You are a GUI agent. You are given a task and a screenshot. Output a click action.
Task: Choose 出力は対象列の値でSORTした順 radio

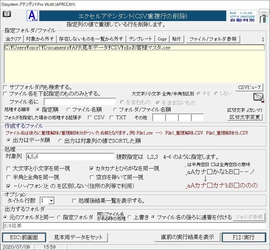61,140
